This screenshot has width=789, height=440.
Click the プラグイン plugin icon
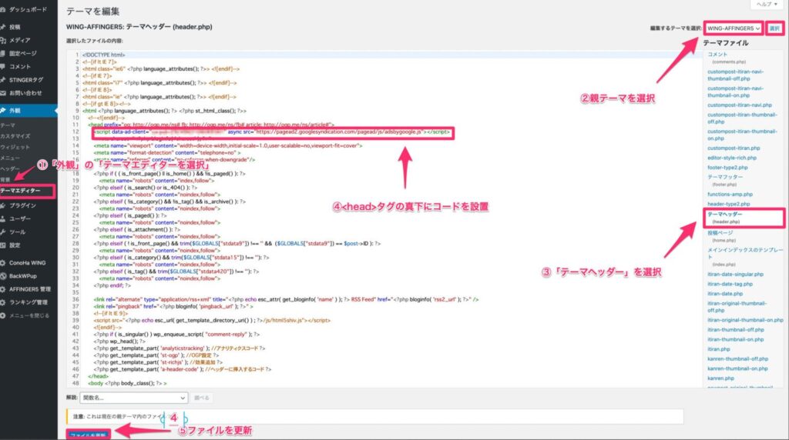point(2,205)
